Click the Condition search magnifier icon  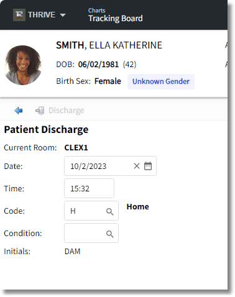click(109, 234)
